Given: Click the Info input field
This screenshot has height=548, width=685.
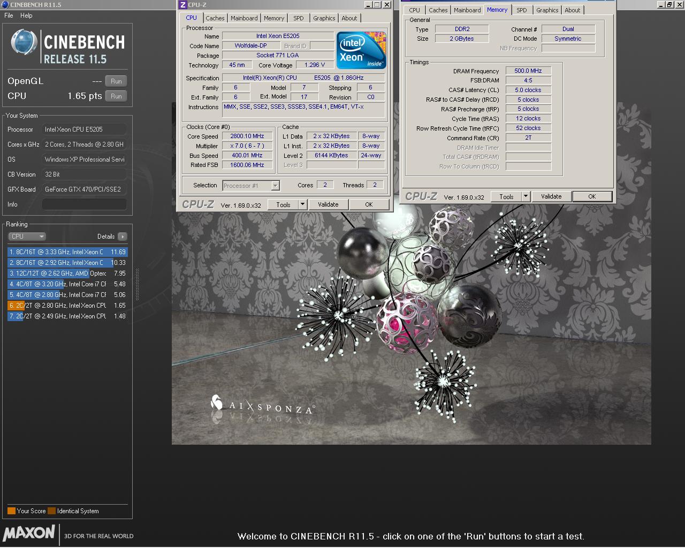Looking at the screenshot, I should tap(85, 204).
